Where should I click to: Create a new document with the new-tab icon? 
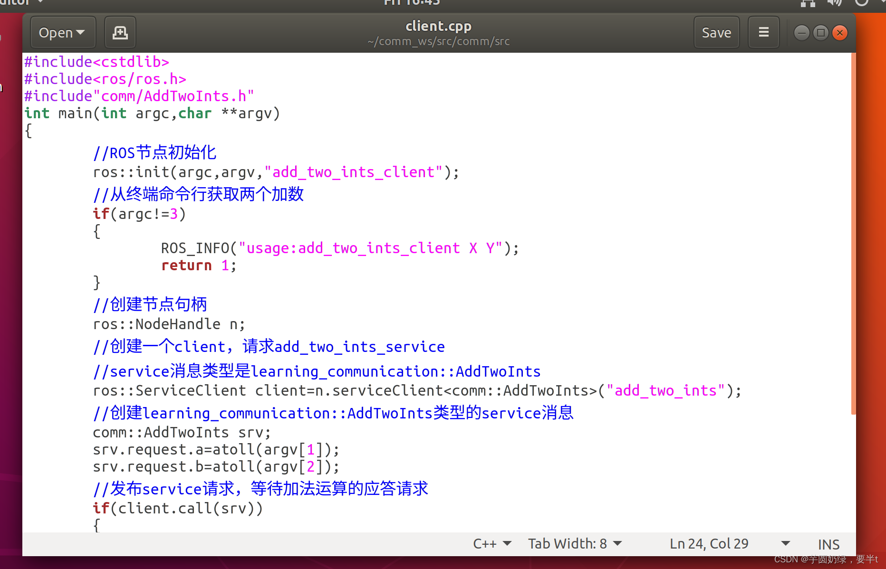(120, 33)
